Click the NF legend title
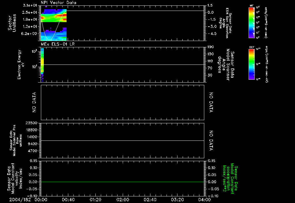Viewport: 295px width, 203px height. [x=251, y=6]
